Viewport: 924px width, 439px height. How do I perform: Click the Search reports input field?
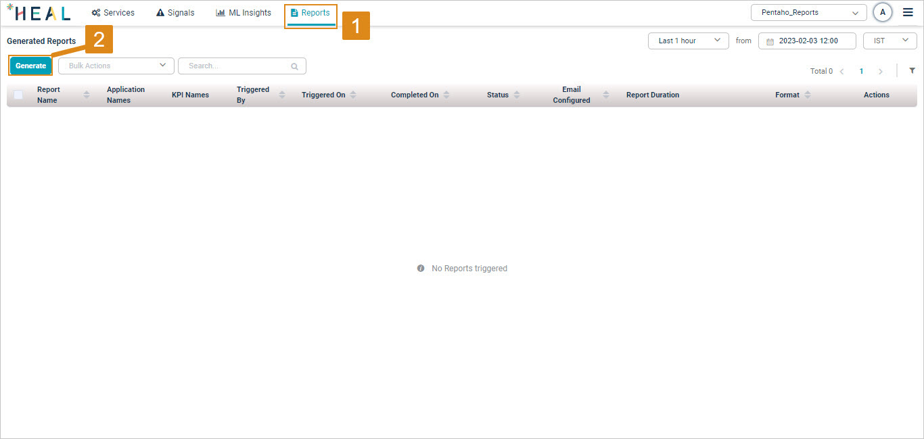tap(242, 66)
